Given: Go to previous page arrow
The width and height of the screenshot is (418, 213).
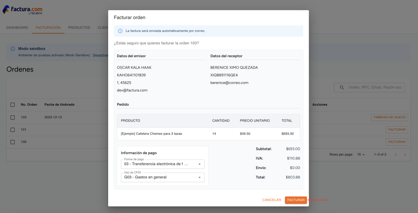Looking at the screenshot, I should [396, 155].
